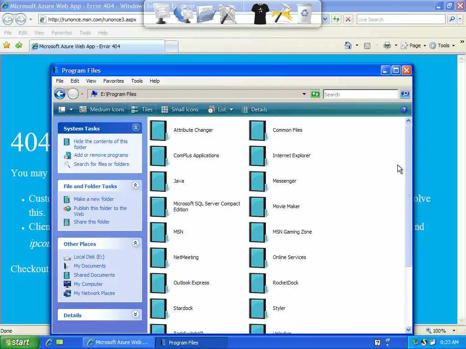Click the Live Search box in IE

tap(401, 20)
